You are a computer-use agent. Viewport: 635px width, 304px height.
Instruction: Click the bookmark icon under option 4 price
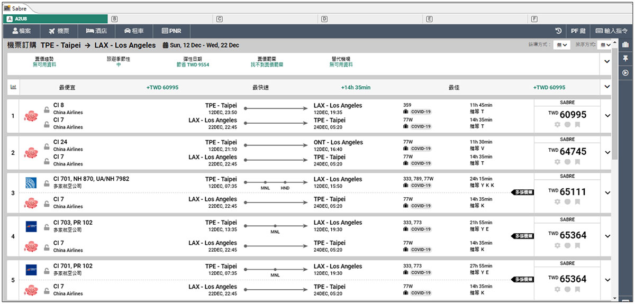pyautogui.click(x=577, y=245)
